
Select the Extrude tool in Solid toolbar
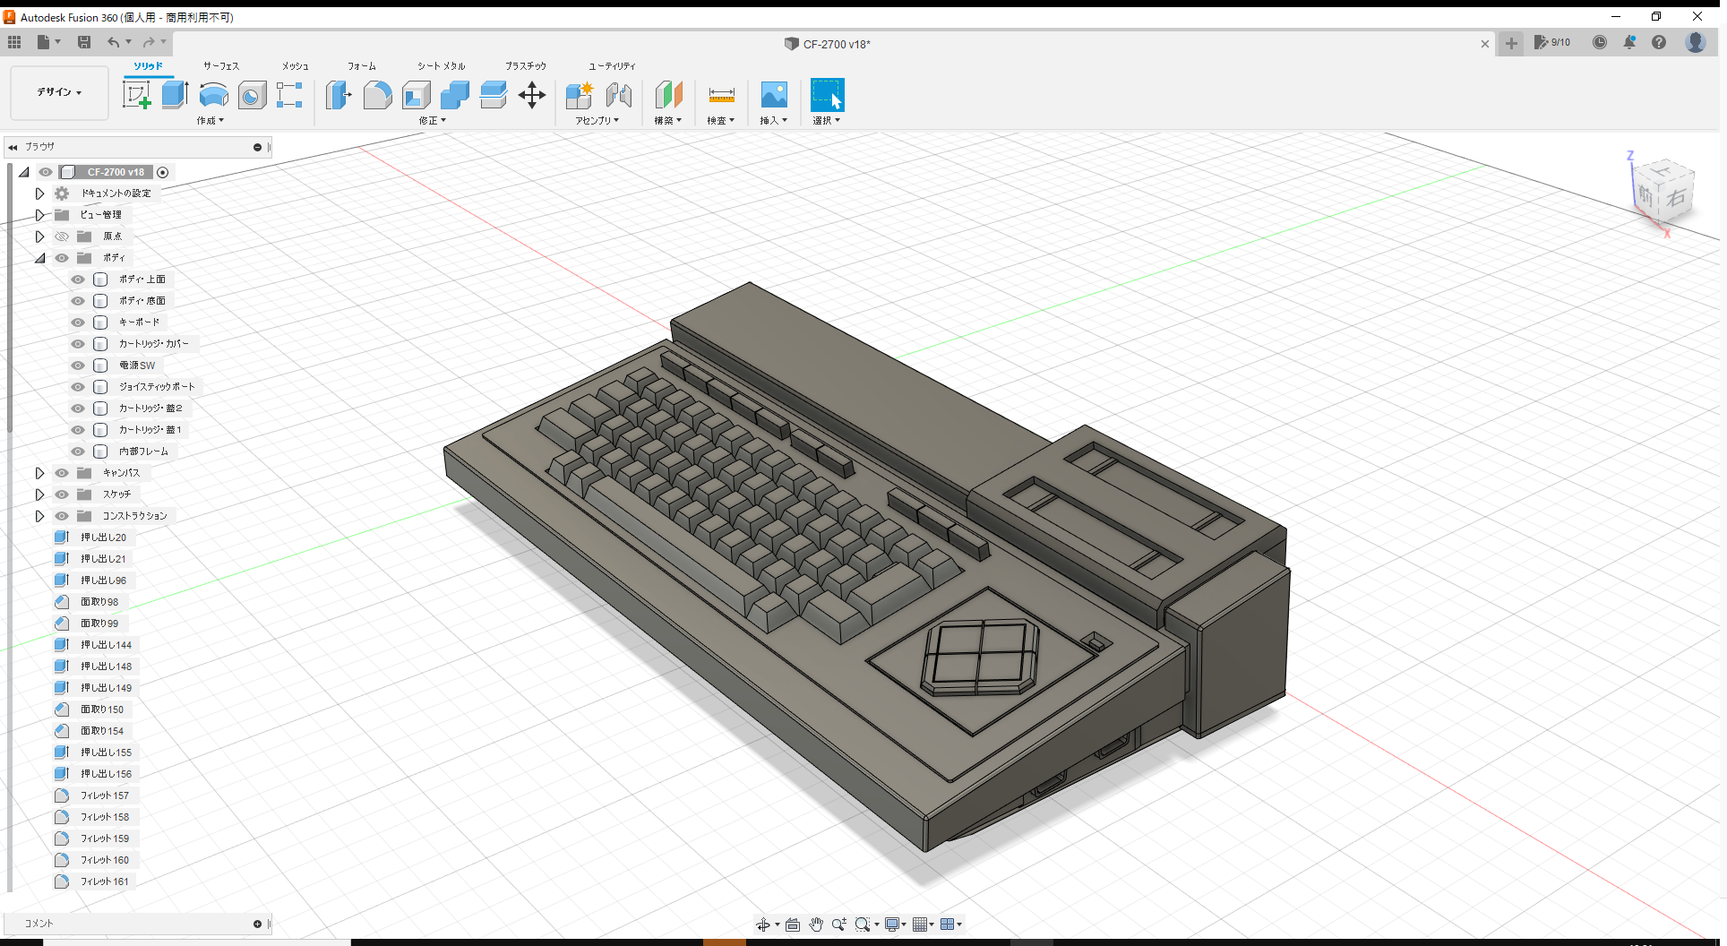[174, 94]
